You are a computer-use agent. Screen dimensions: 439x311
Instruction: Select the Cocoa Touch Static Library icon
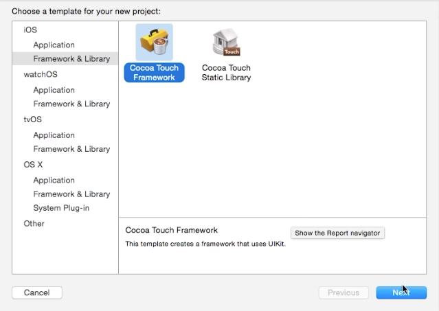click(x=226, y=42)
